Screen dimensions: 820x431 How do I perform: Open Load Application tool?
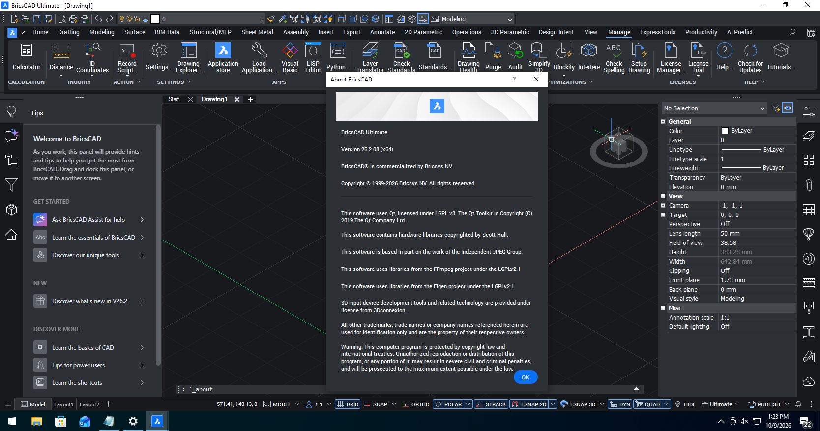tap(259, 57)
